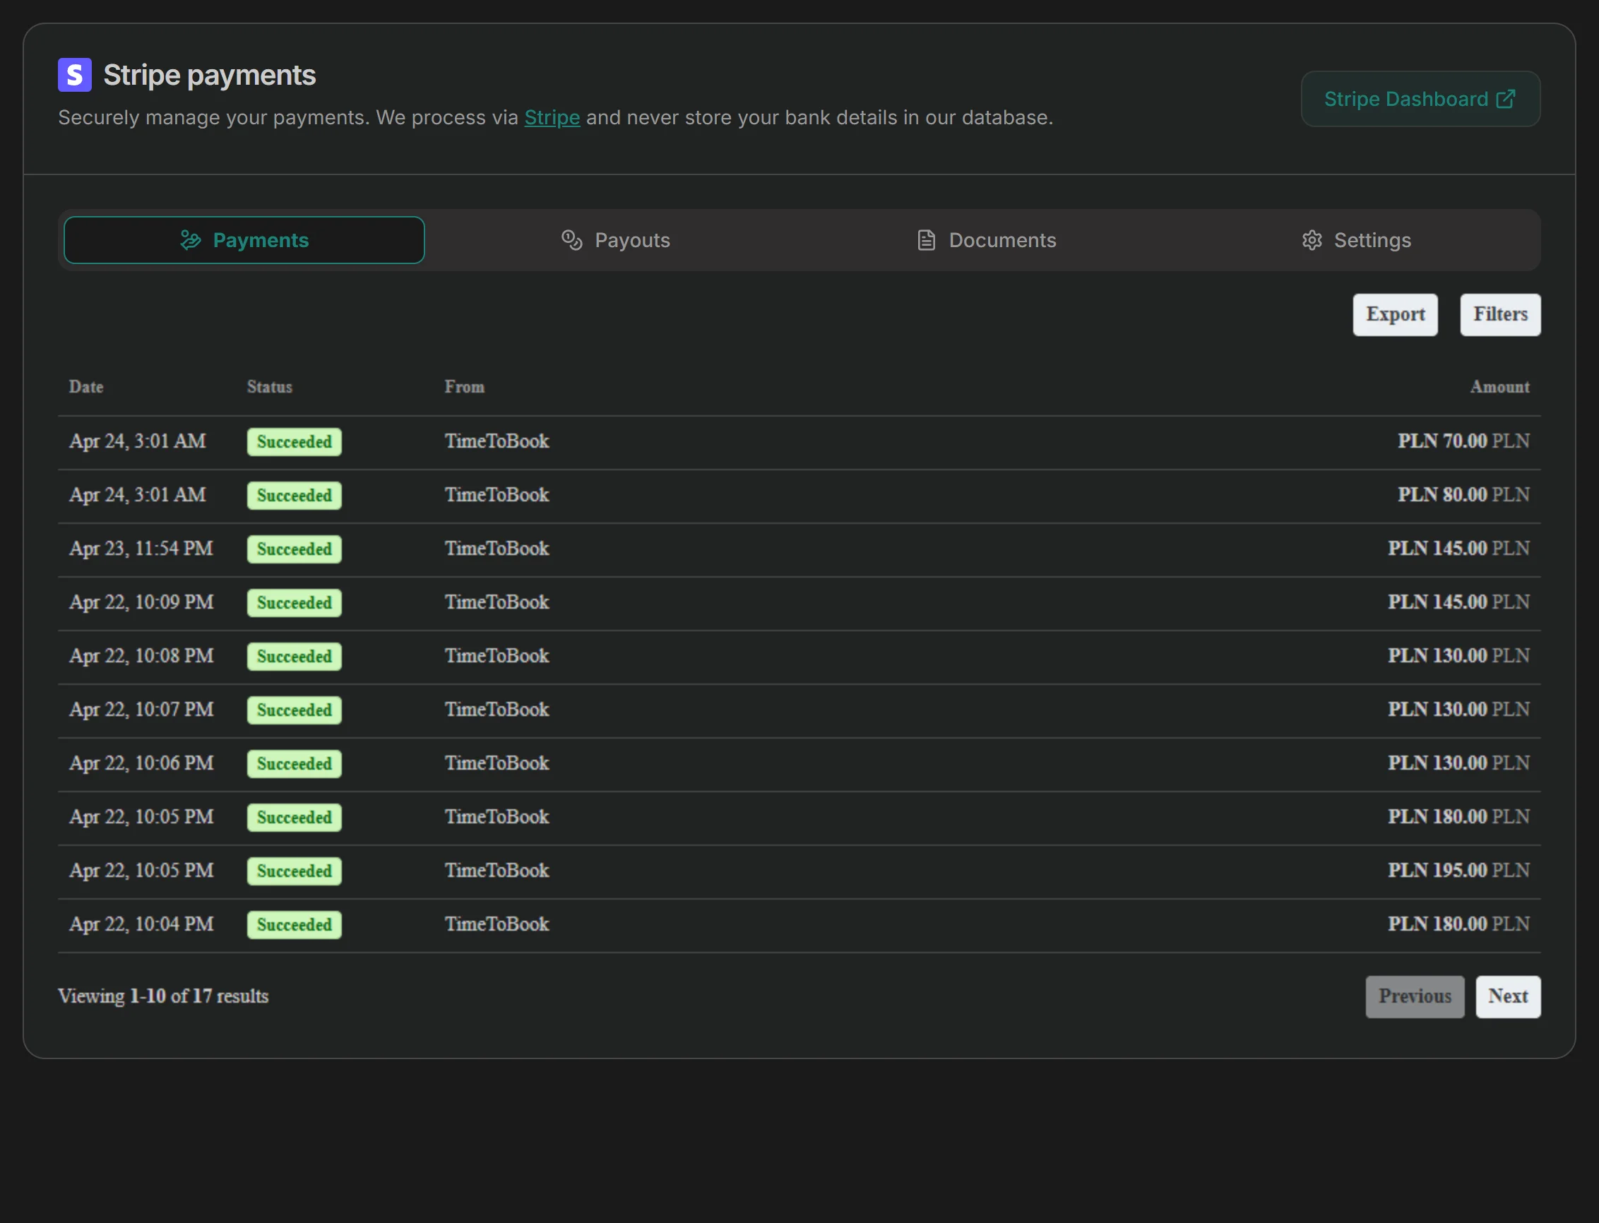Select the Apr 22, 10:07 PM date
This screenshot has width=1599, height=1223.
coord(141,710)
